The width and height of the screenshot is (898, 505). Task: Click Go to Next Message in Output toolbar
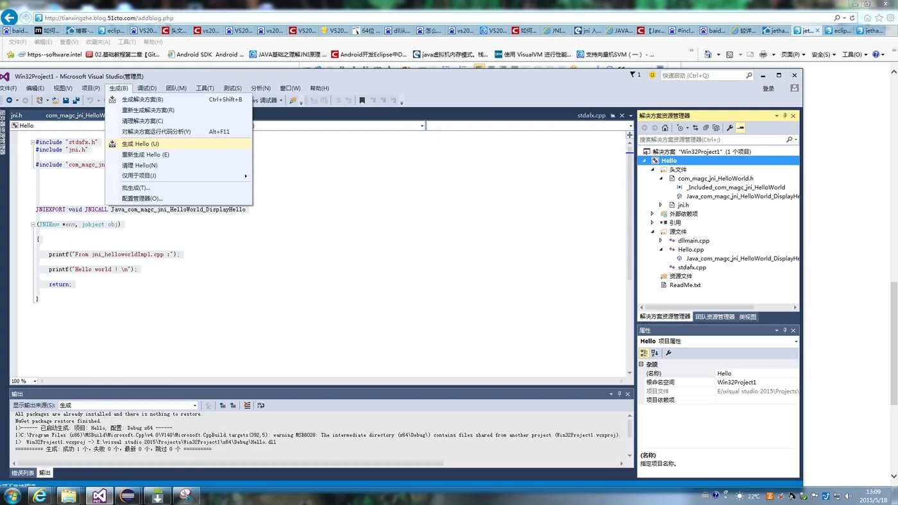233,405
